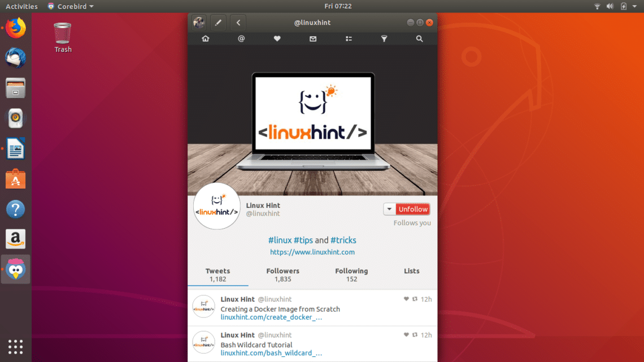This screenshot has height=362, width=644.
Task: Open the Linux Hint profile avatar
Action: pyautogui.click(x=217, y=206)
